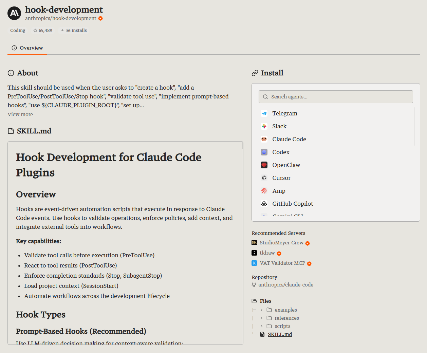The width and height of the screenshot is (427, 353).
Task: Click the download icon next to 36 installs
Action: click(62, 31)
